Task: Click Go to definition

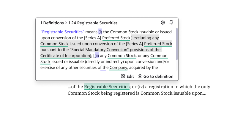Action: pos(156,76)
